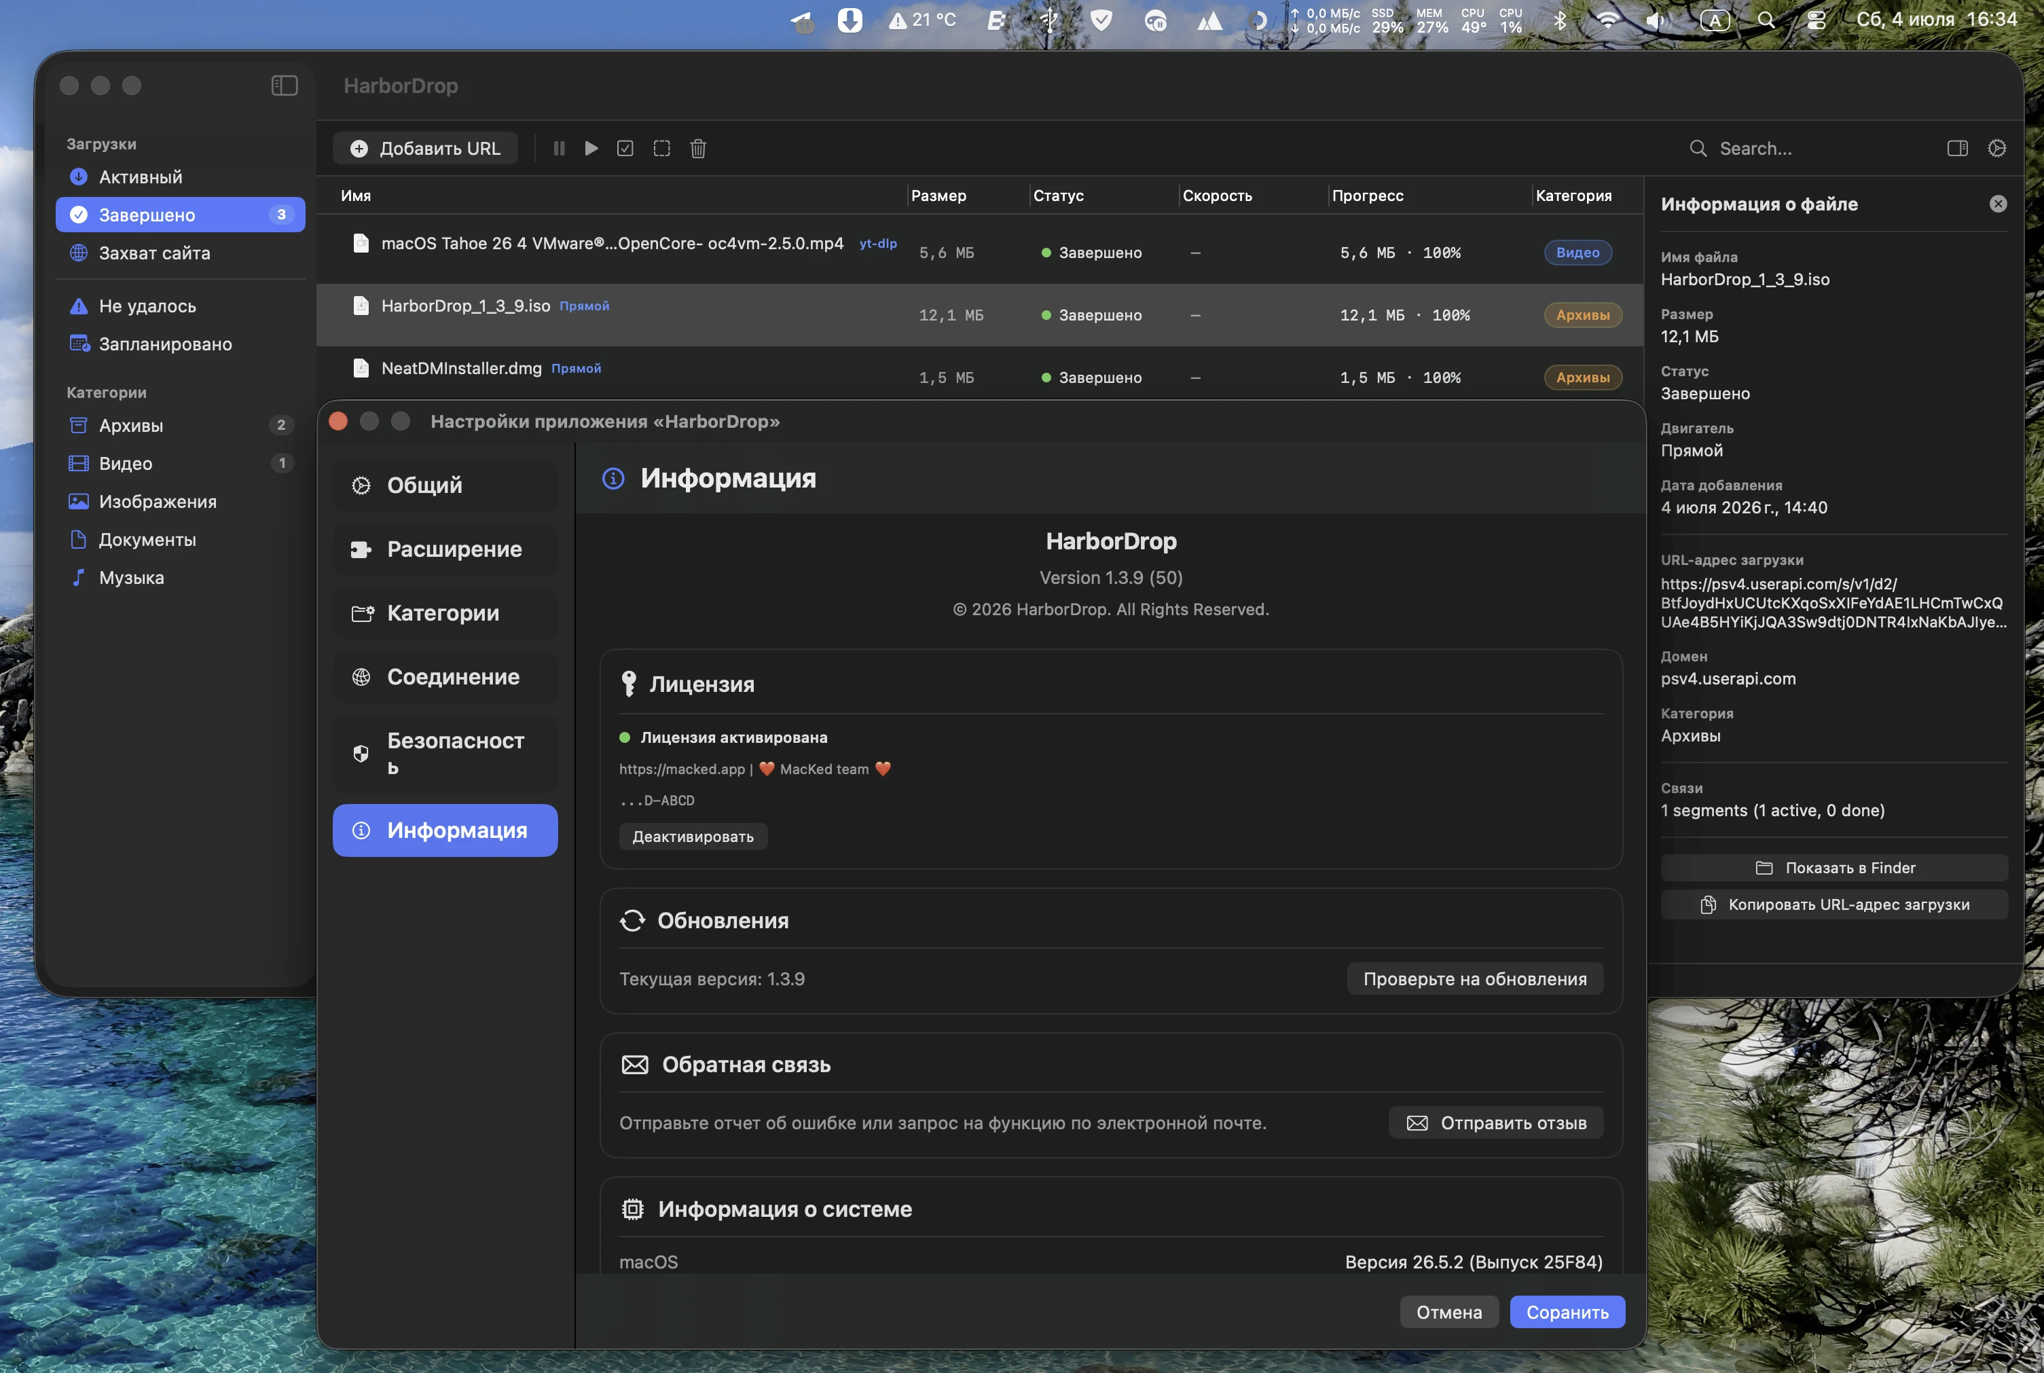This screenshot has height=1373, width=2044.
Task: Click the select-all checkmark icon in toolbar
Action: [625, 148]
